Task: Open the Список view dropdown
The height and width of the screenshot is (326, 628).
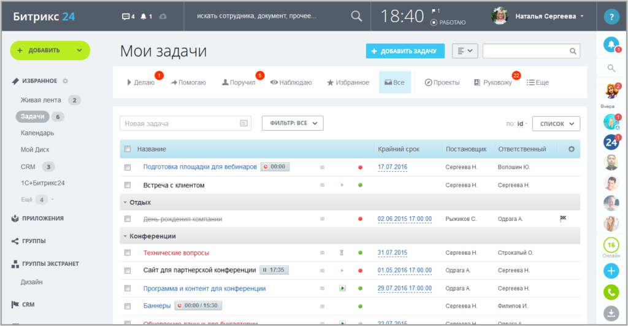Action: (556, 123)
